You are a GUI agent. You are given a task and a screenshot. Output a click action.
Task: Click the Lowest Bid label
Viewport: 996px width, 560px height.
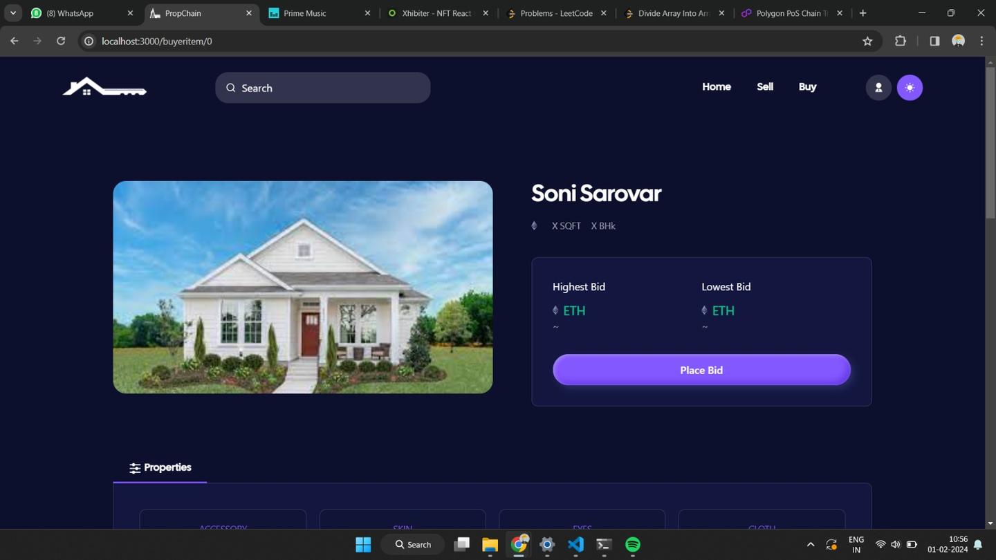coord(726,287)
